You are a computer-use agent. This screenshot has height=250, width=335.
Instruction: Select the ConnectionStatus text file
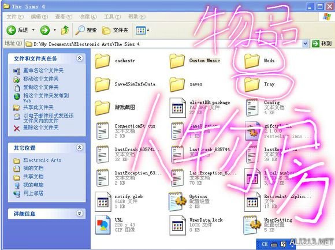point(126,130)
